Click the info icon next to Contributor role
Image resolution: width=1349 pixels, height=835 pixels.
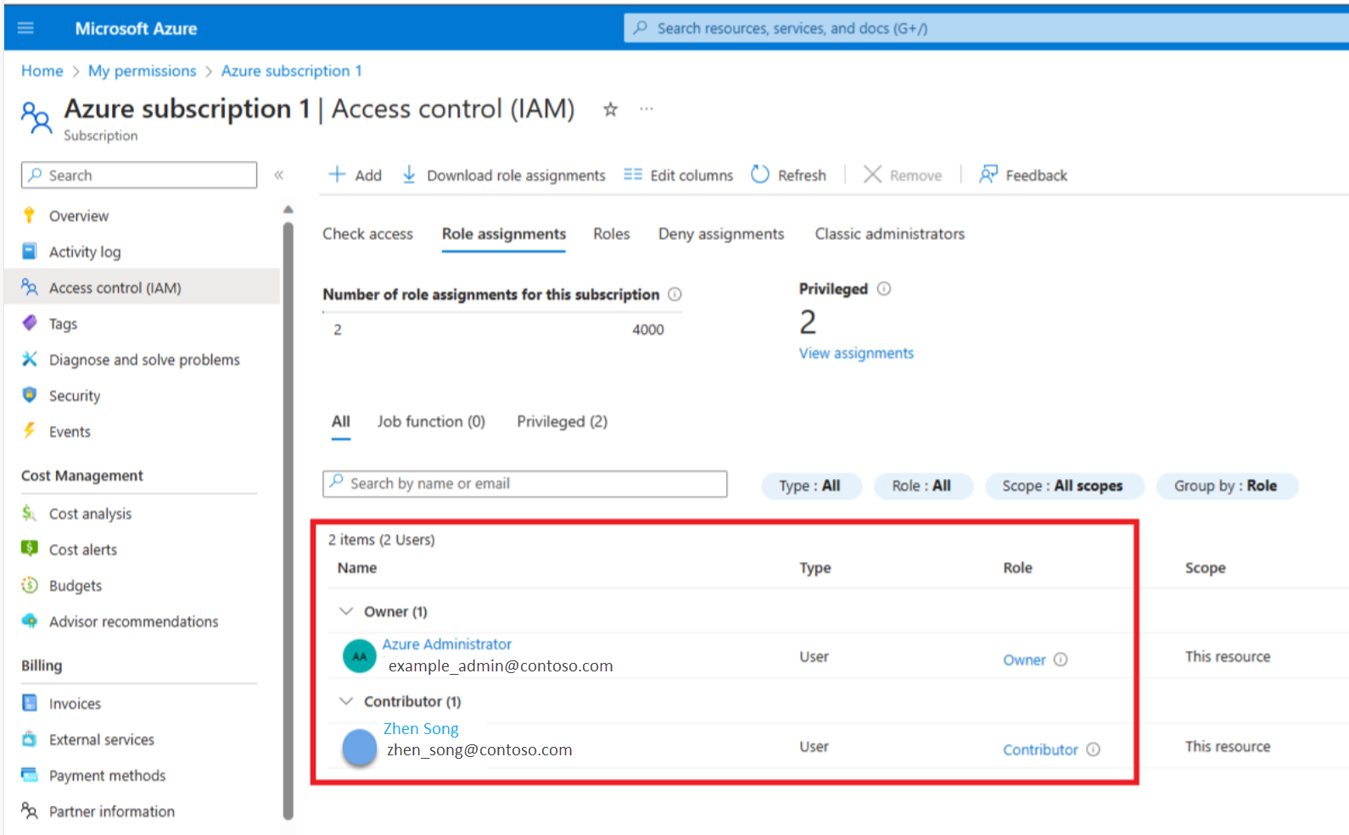pos(1094,749)
